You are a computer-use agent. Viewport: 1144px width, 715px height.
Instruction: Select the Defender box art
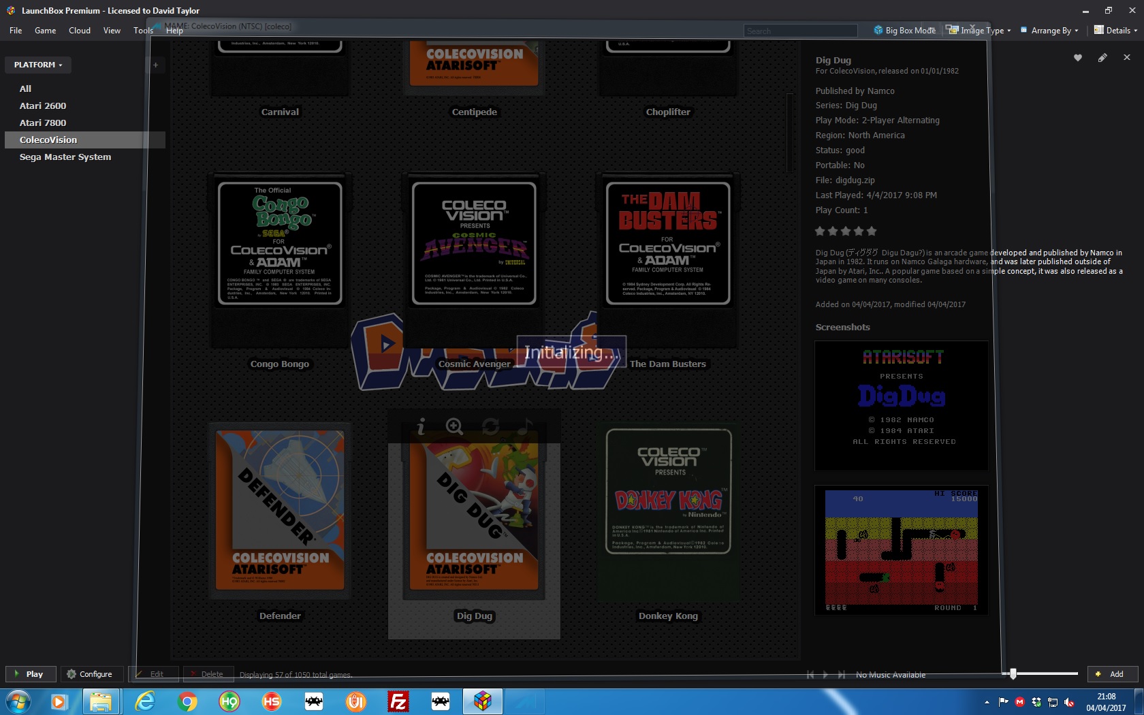tap(280, 511)
